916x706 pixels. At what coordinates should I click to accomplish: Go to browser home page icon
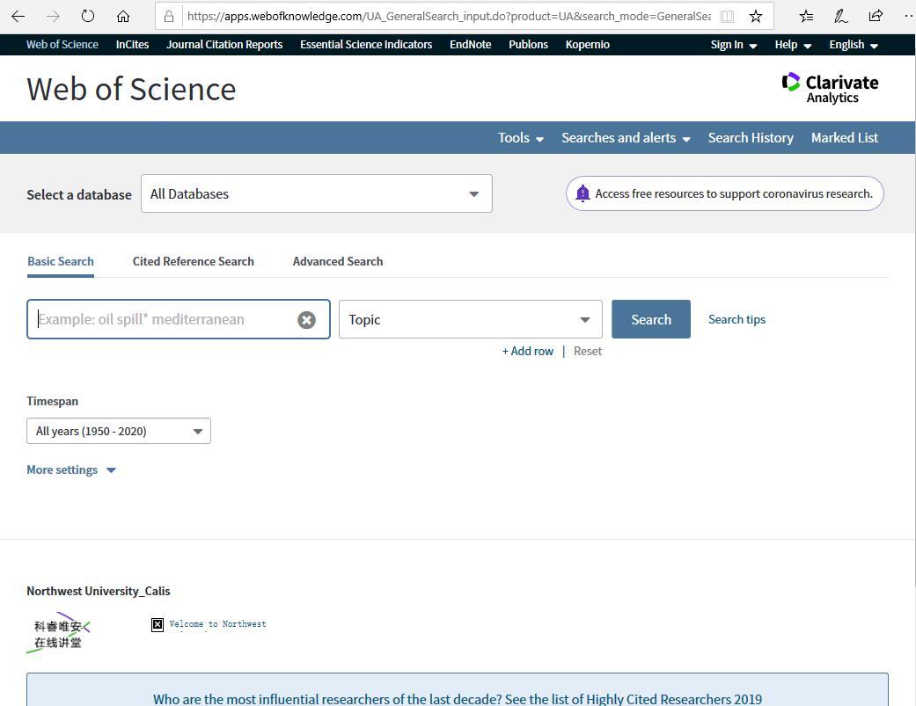[123, 16]
